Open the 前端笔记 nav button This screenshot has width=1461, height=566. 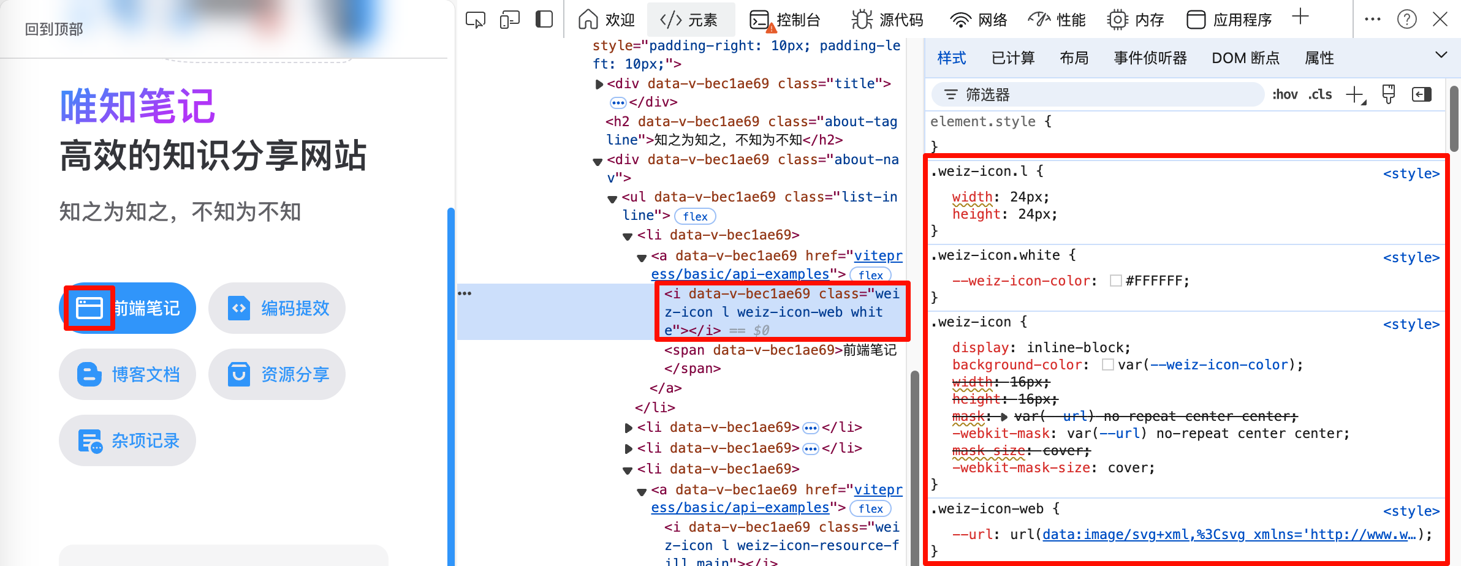(127, 308)
